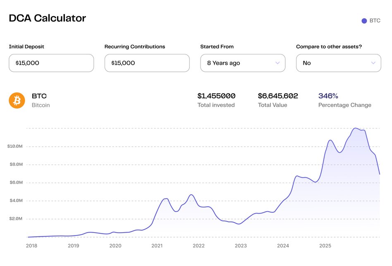
Task: Click the BTC legend label at top right
Action: [375, 21]
